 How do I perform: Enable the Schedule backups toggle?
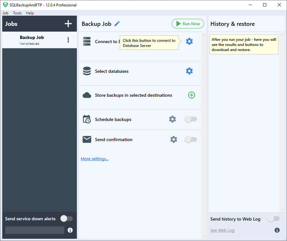[x=190, y=119]
